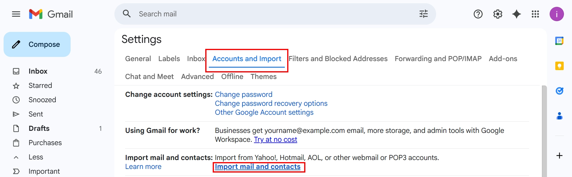Click the Compose button
The width and height of the screenshot is (572, 177).
coord(37,44)
